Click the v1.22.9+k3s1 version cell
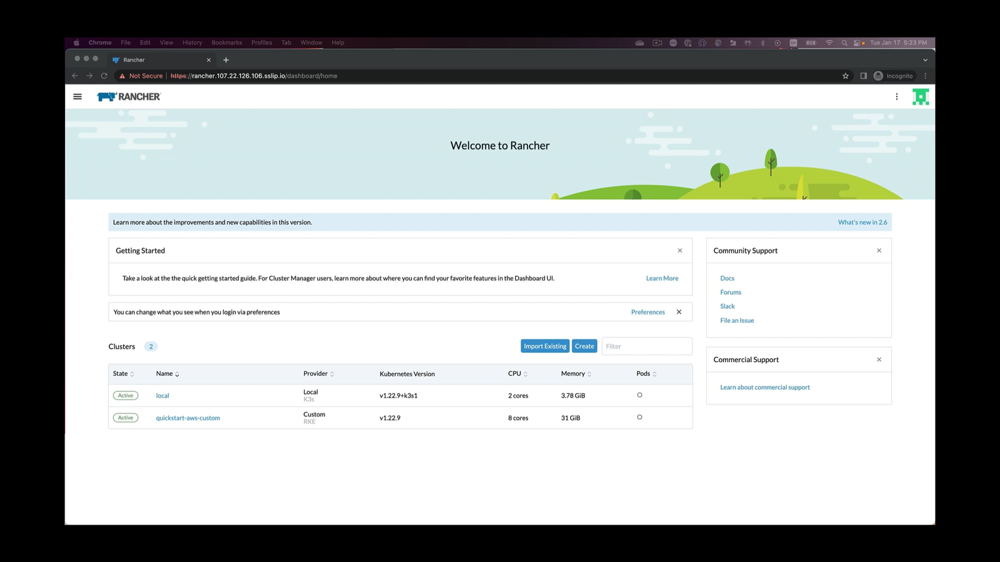The image size is (1000, 562). coord(398,396)
